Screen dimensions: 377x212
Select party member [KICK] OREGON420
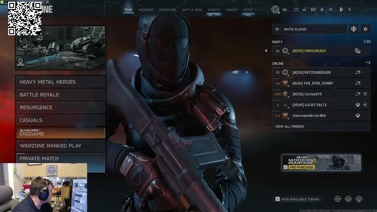pyautogui.click(x=321, y=51)
